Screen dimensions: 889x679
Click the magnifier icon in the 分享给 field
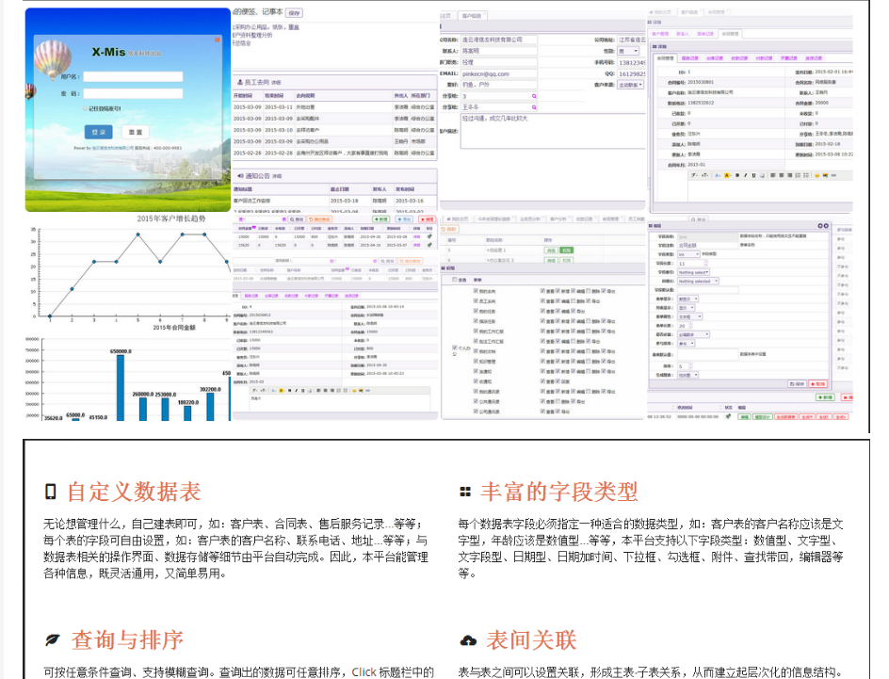click(x=534, y=96)
